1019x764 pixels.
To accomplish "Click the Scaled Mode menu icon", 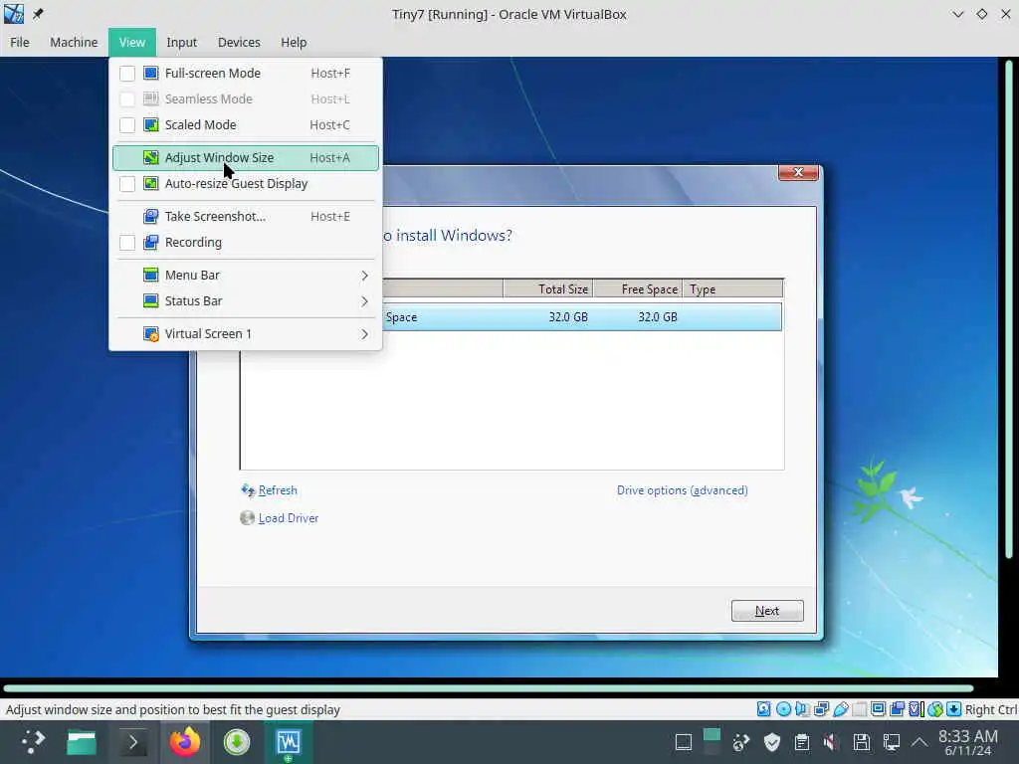I will [x=151, y=124].
